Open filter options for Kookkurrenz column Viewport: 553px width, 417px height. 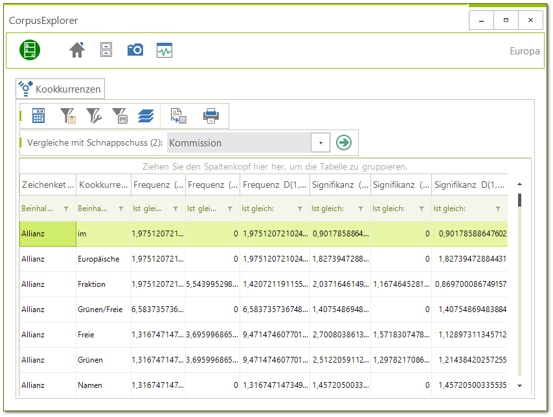[x=121, y=209]
